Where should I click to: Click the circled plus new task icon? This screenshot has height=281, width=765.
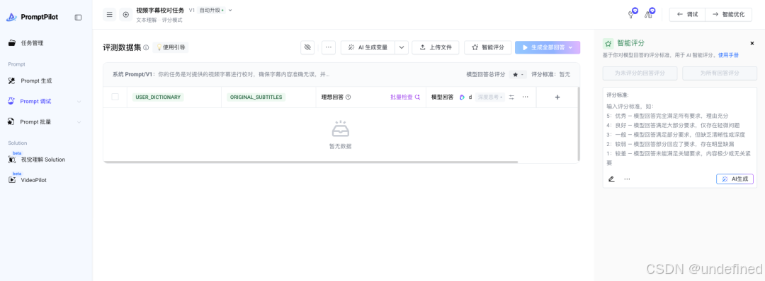coord(126,15)
